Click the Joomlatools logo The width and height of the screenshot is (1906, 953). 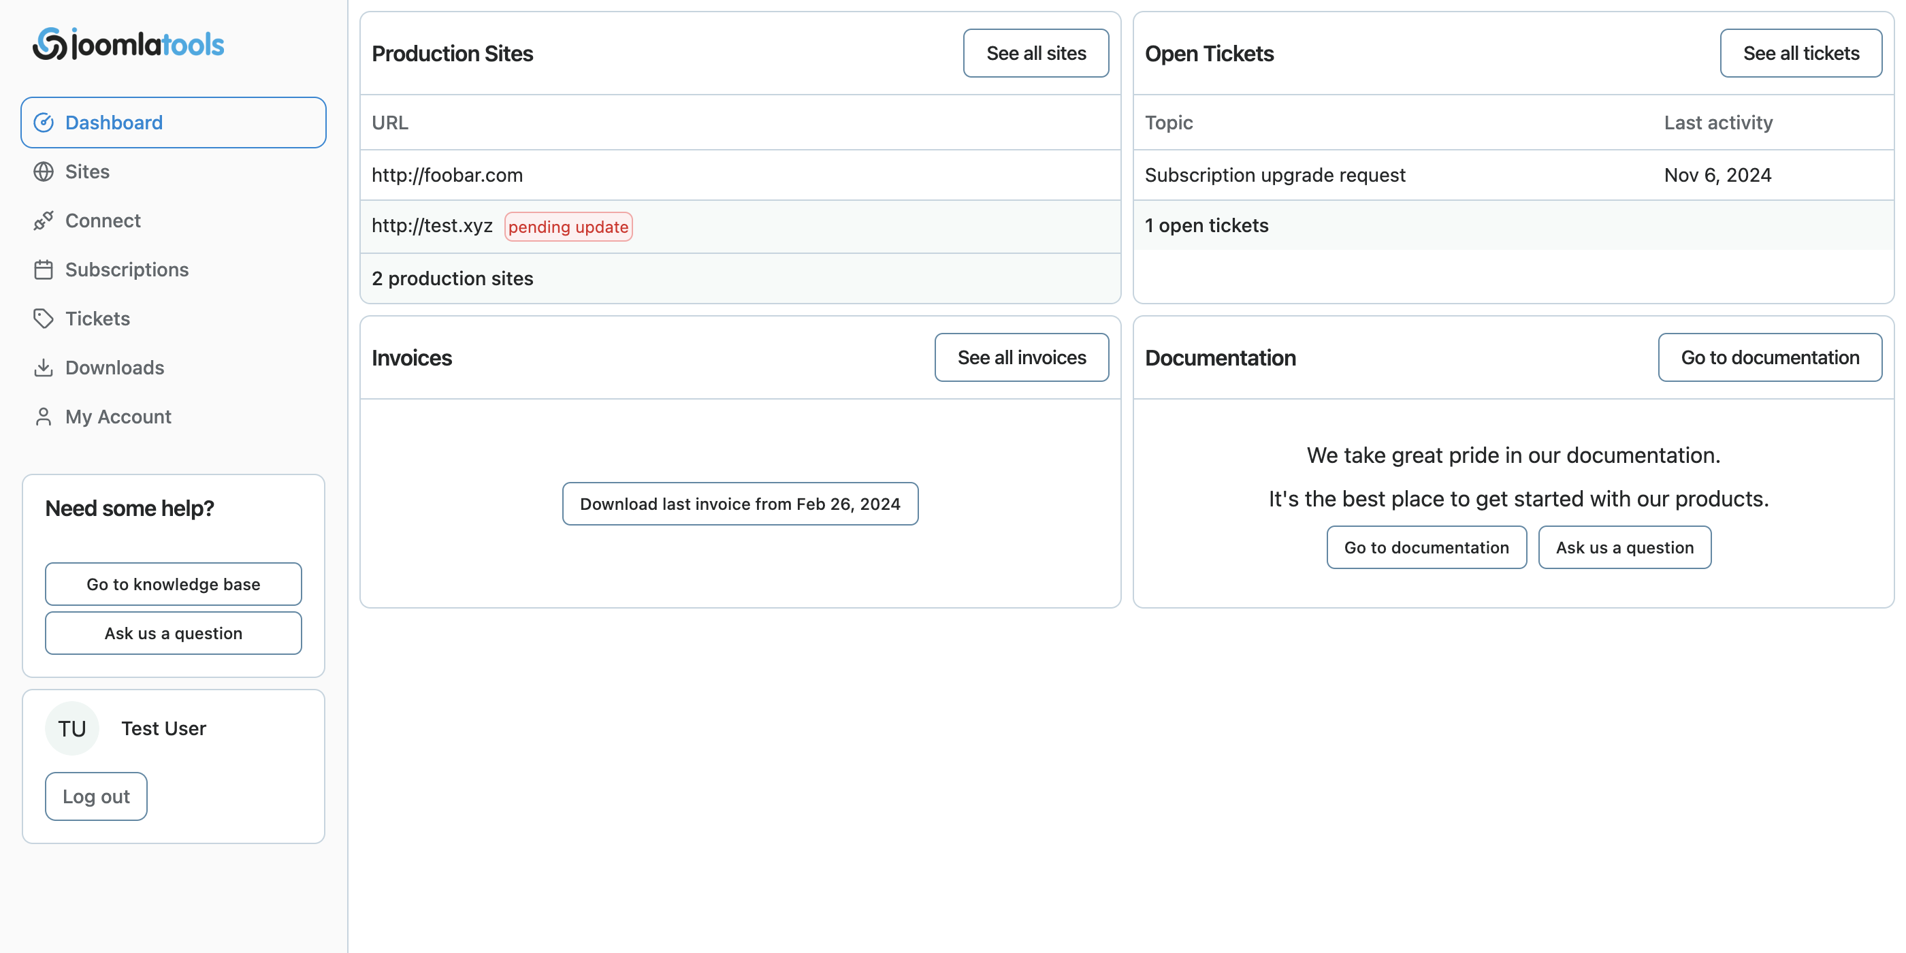[128, 44]
